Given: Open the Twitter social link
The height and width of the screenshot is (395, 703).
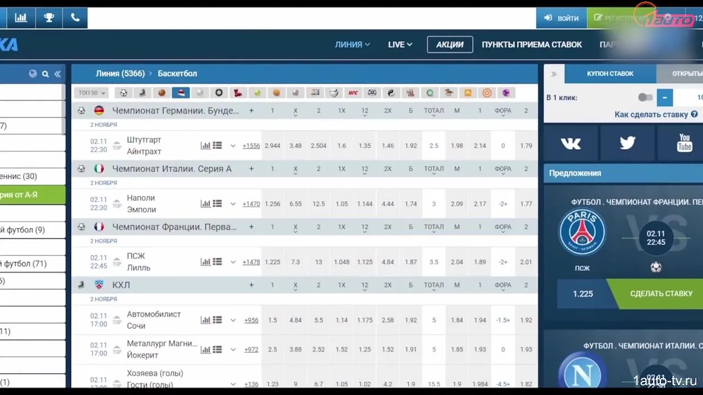Looking at the screenshot, I should tap(627, 144).
